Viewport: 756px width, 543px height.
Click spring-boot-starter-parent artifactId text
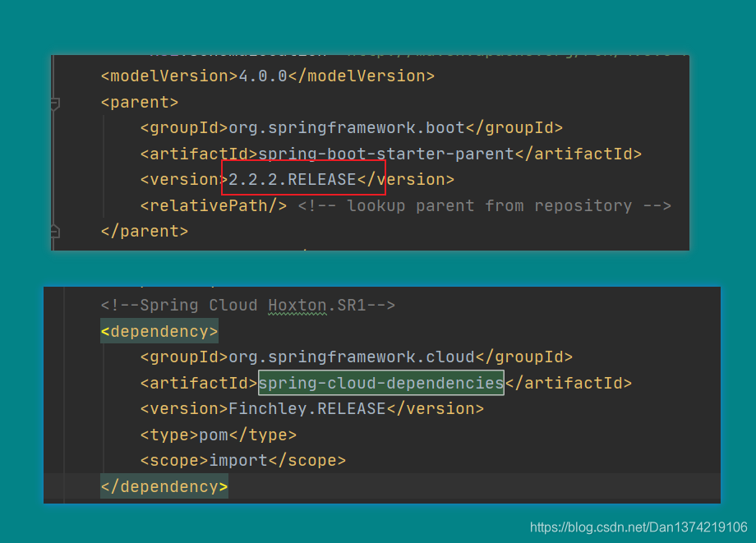(386, 154)
